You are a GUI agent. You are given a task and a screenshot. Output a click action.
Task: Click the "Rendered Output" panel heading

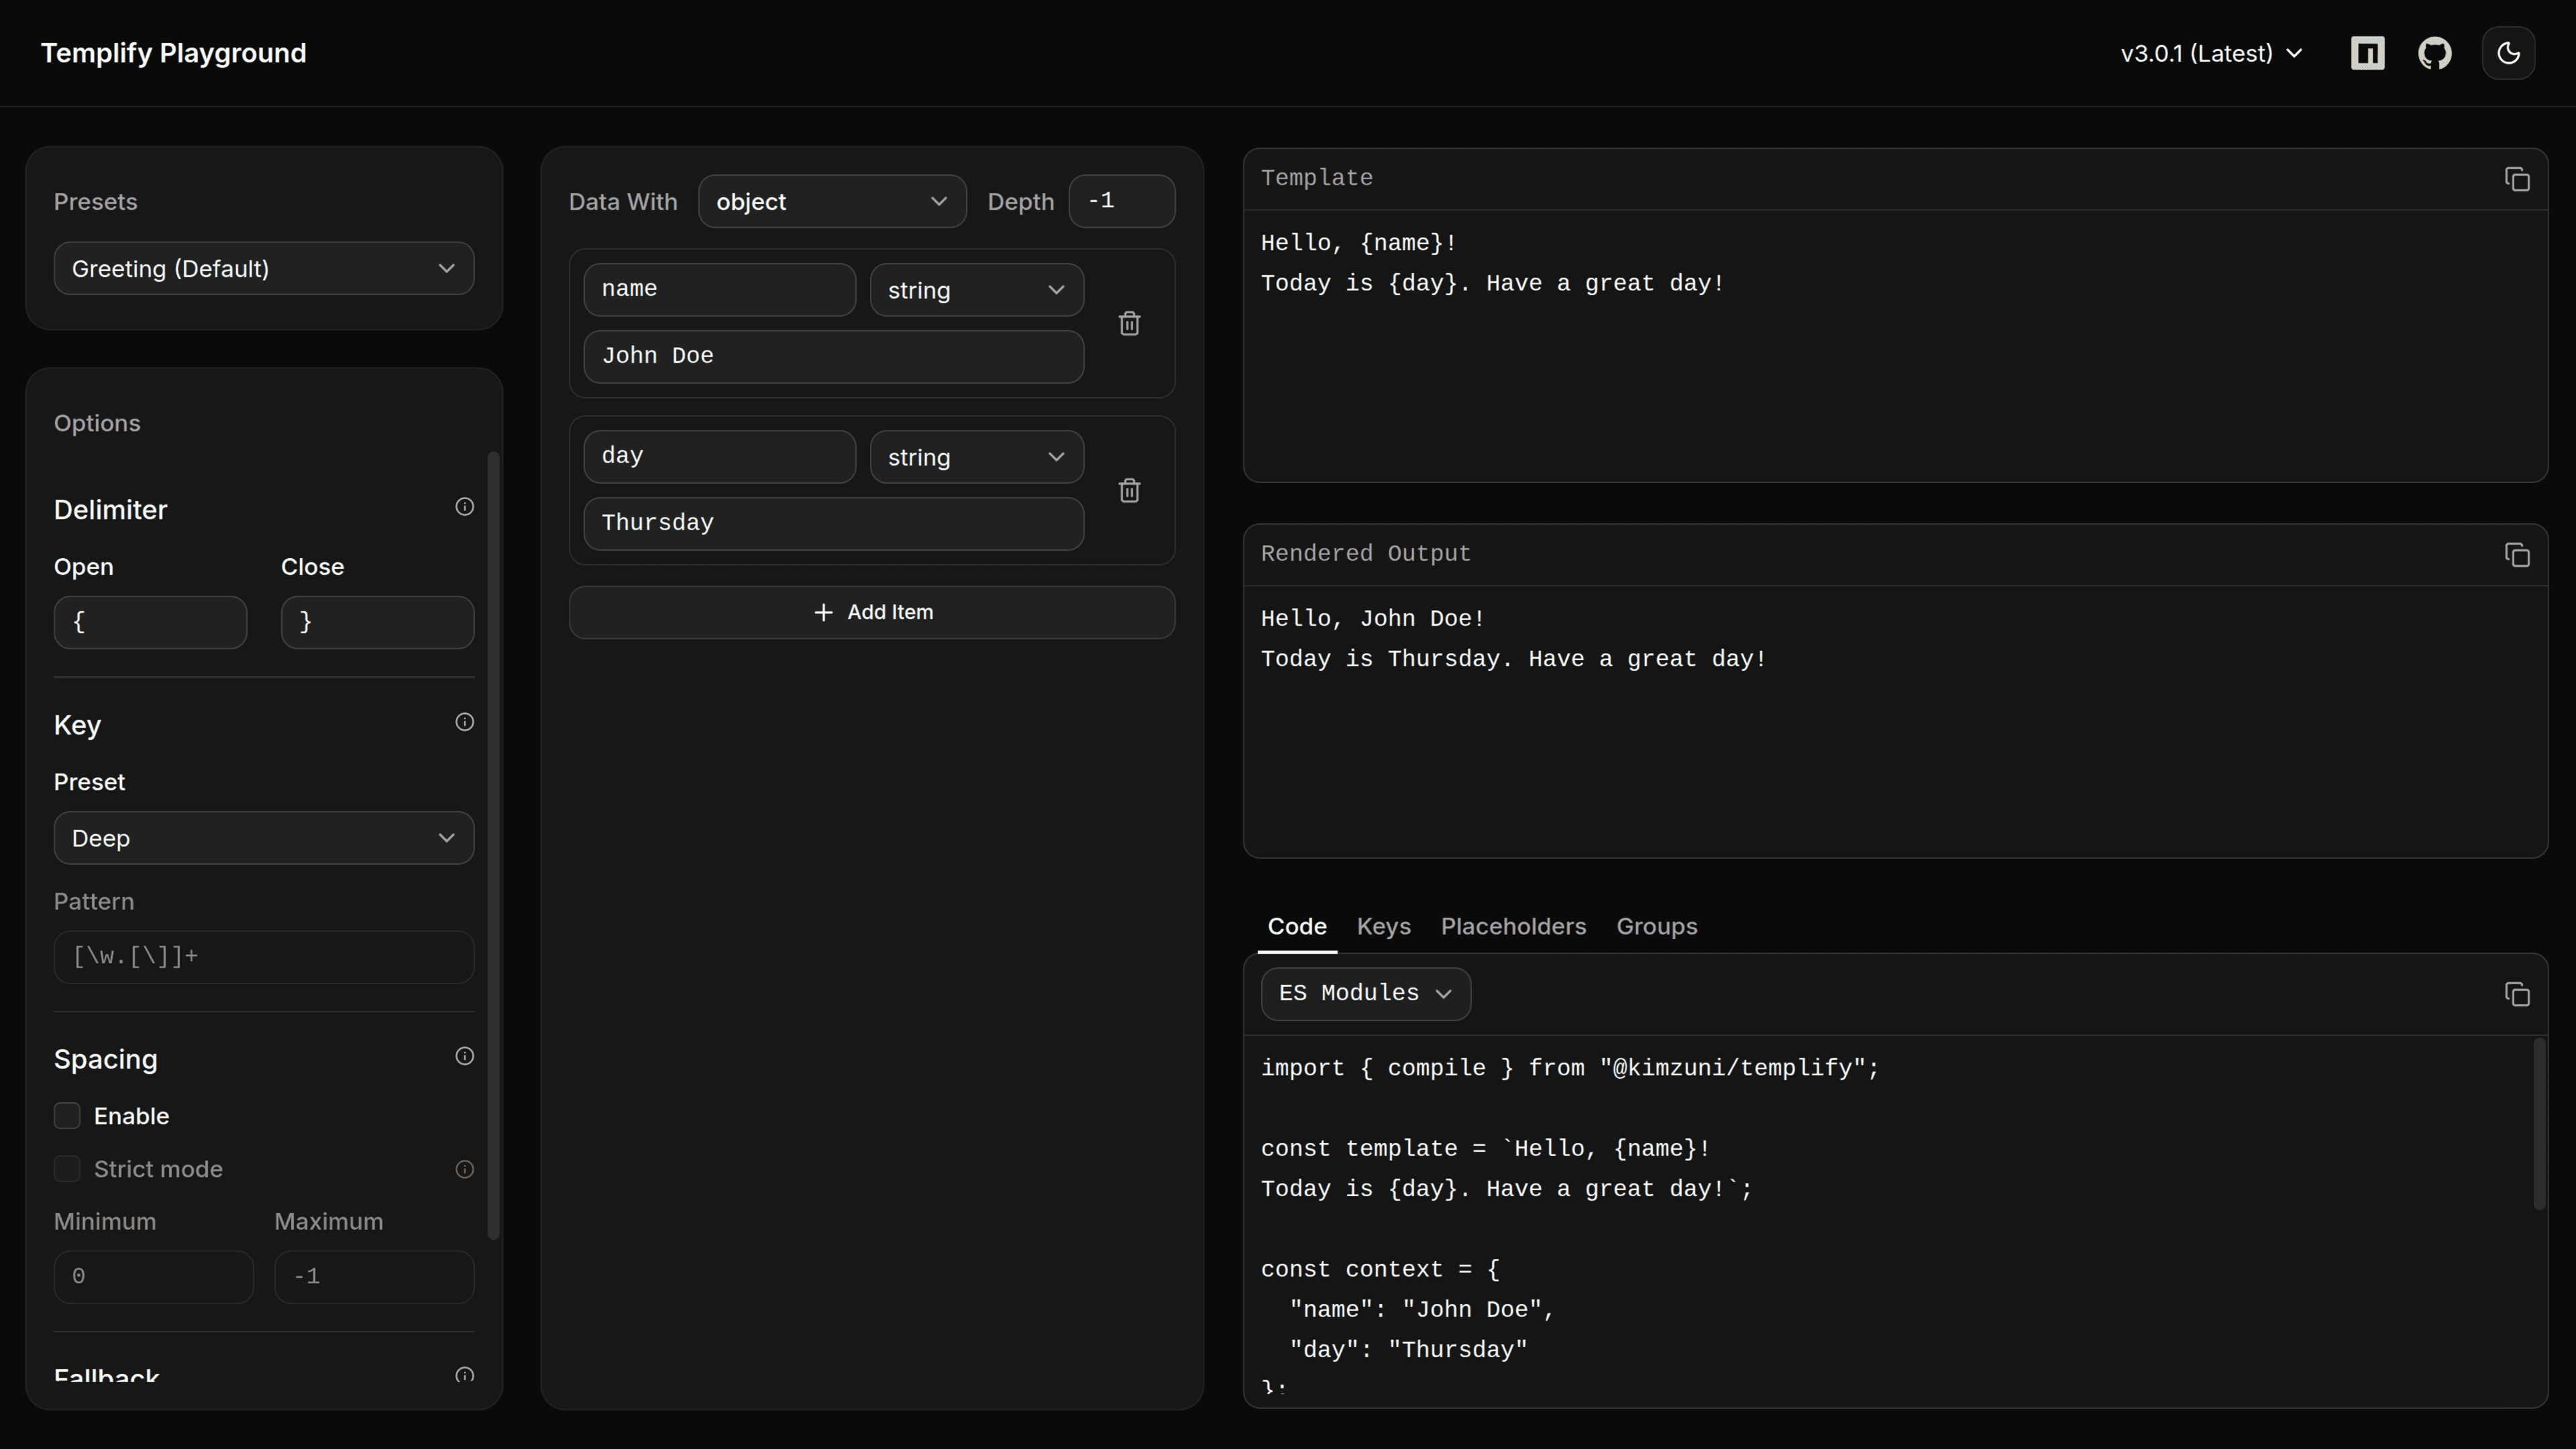[x=1365, y=554]
